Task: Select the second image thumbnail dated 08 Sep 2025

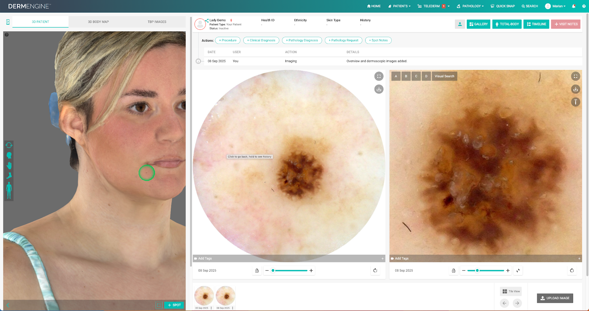Action: 225,296
